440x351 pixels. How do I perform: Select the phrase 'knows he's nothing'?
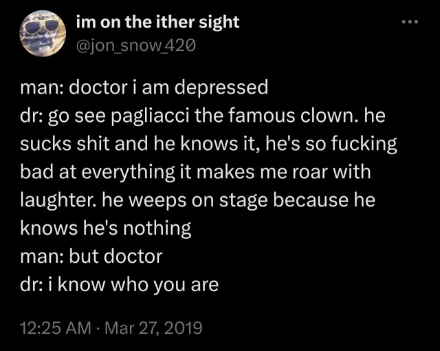(105, 228)
